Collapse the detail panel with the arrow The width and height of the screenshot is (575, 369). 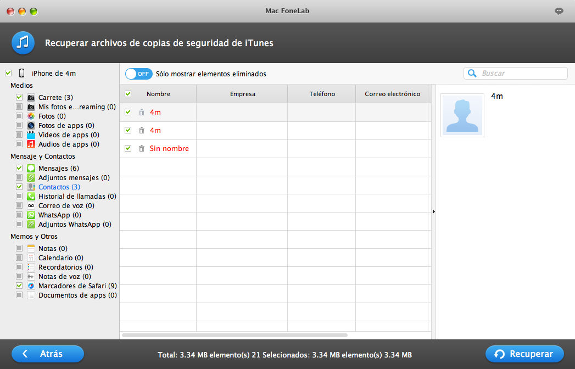coord(433,211)
